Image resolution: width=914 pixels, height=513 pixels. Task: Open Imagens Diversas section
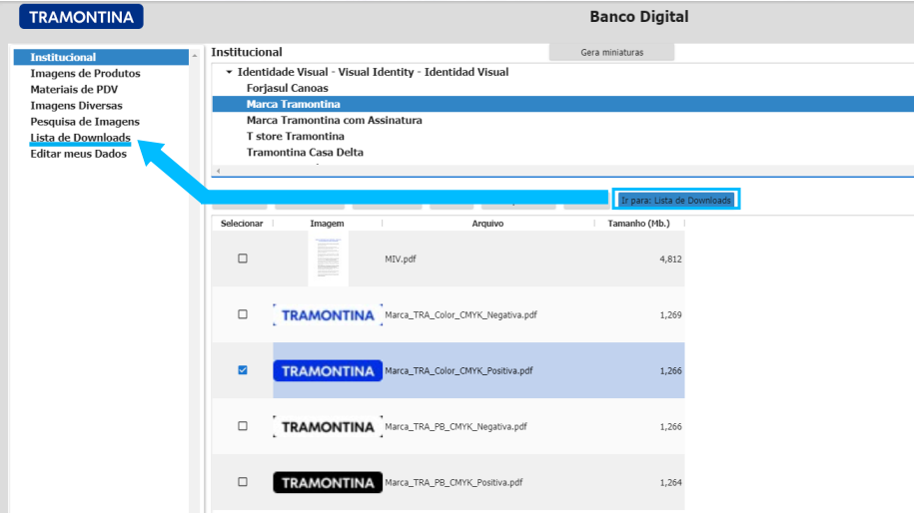pyautogui.click(x=76, y=106)
